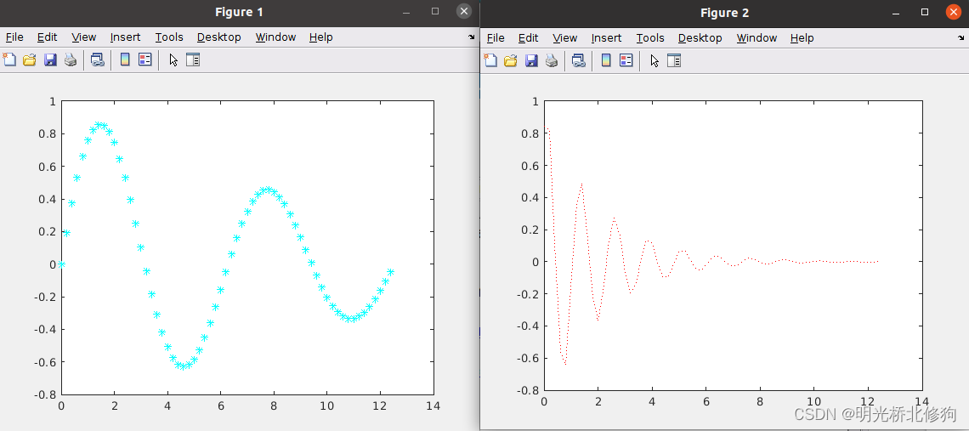
Task: Toggle Insert Colorbar in Figure 1 toolbar
Action: pos(125,60)
